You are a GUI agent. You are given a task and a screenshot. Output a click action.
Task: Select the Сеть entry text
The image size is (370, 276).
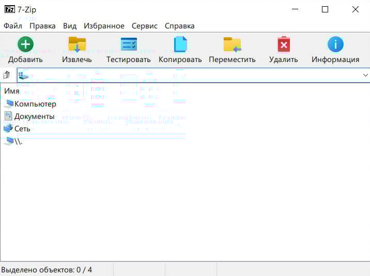pos(22,129)
